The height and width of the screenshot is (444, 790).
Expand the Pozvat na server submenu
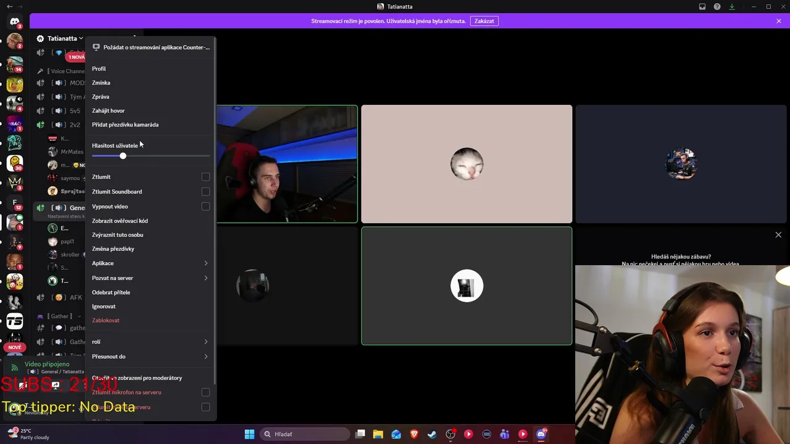(150, 278)
